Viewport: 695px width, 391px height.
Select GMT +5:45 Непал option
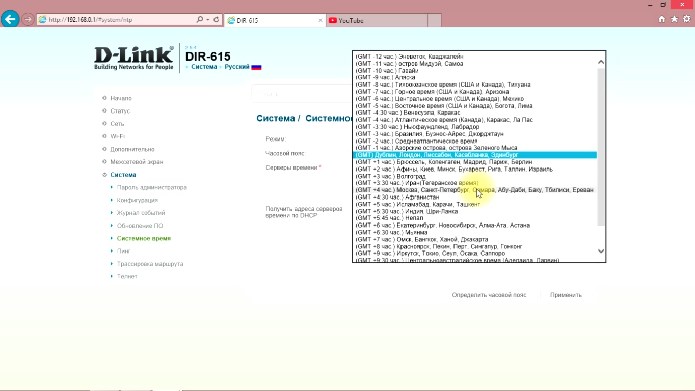tap(475, 218)
